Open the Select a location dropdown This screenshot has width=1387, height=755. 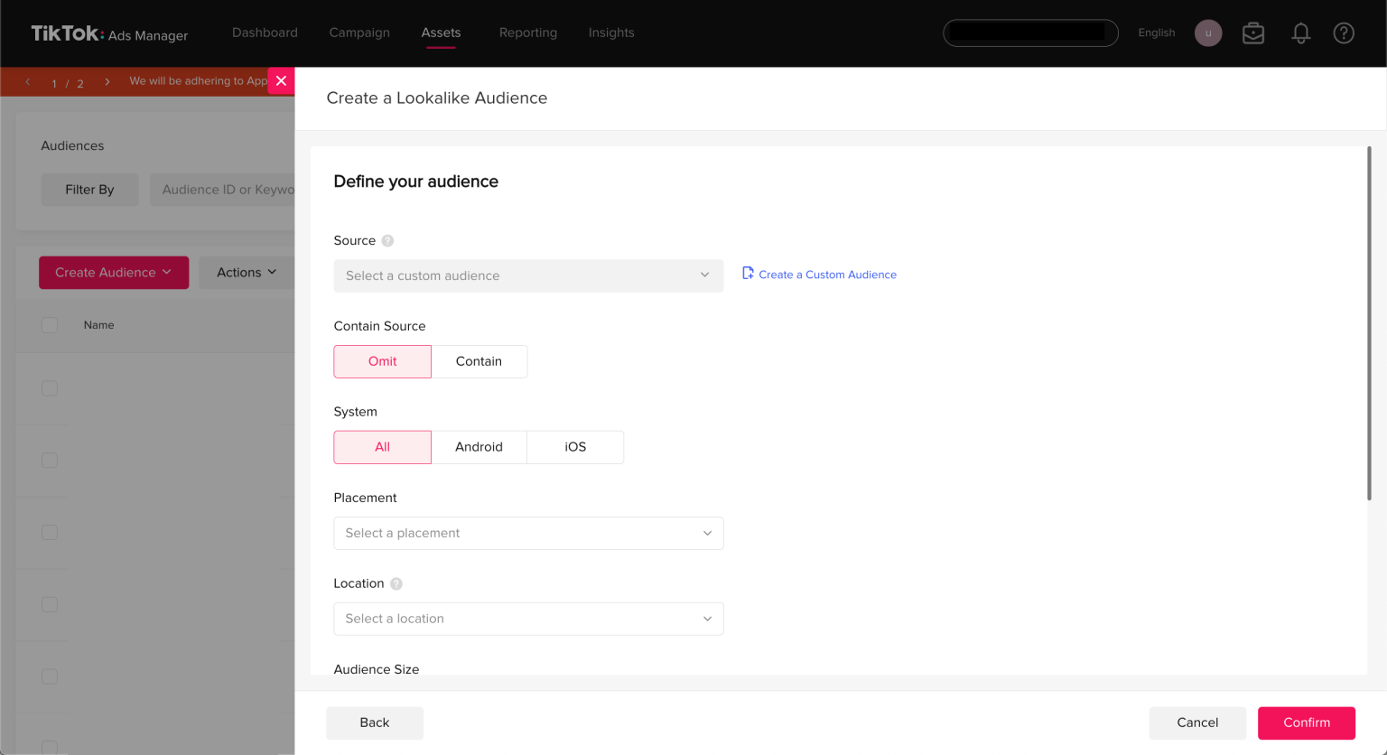(x=528, y=619)
